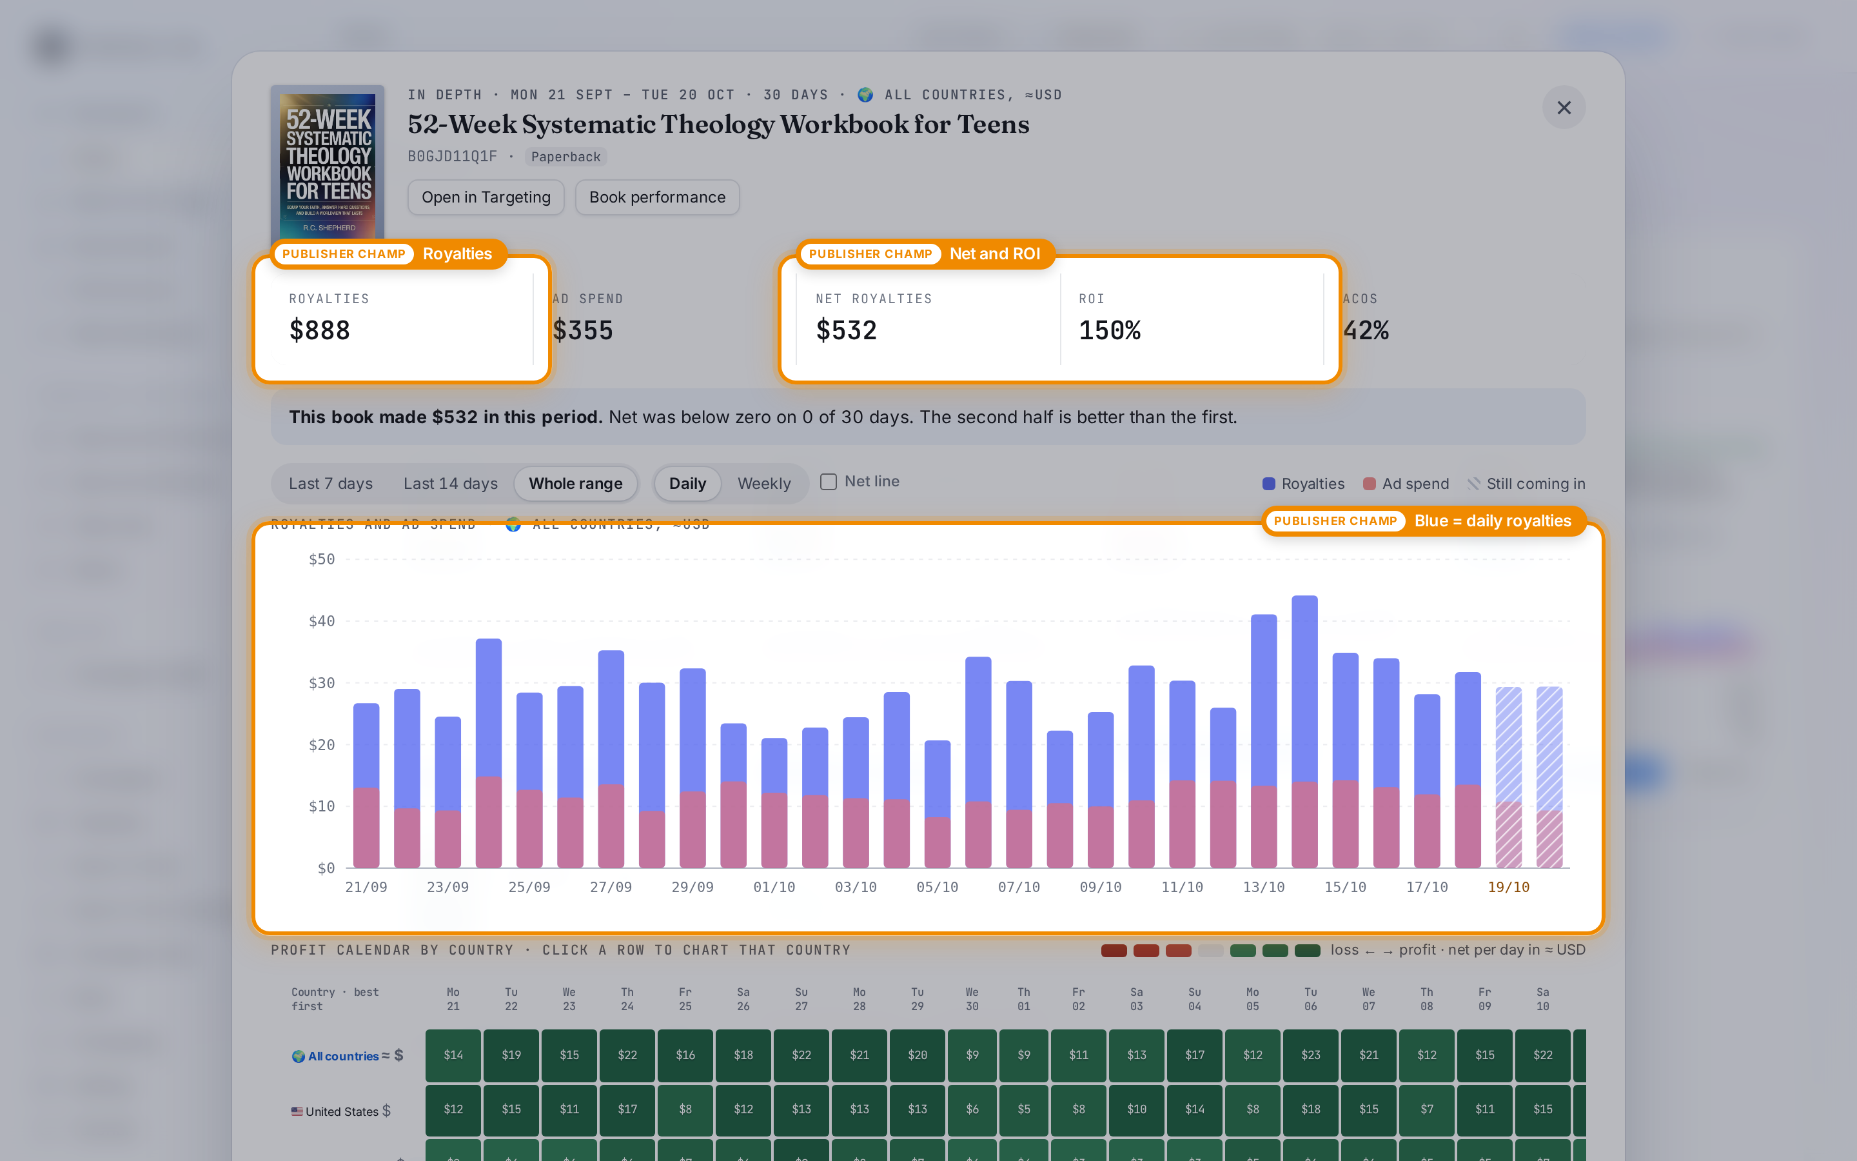Select the Last 14 days range
1857x1161 pixels.
(x=451, y=484)
